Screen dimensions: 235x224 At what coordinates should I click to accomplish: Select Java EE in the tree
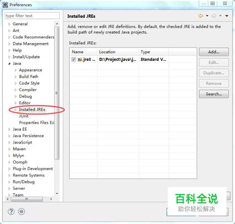point(20,129)
